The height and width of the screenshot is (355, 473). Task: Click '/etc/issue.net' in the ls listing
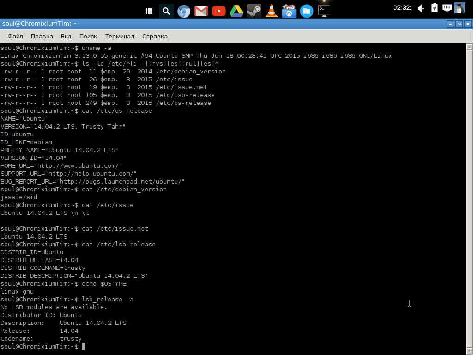[x=182, y=87]
